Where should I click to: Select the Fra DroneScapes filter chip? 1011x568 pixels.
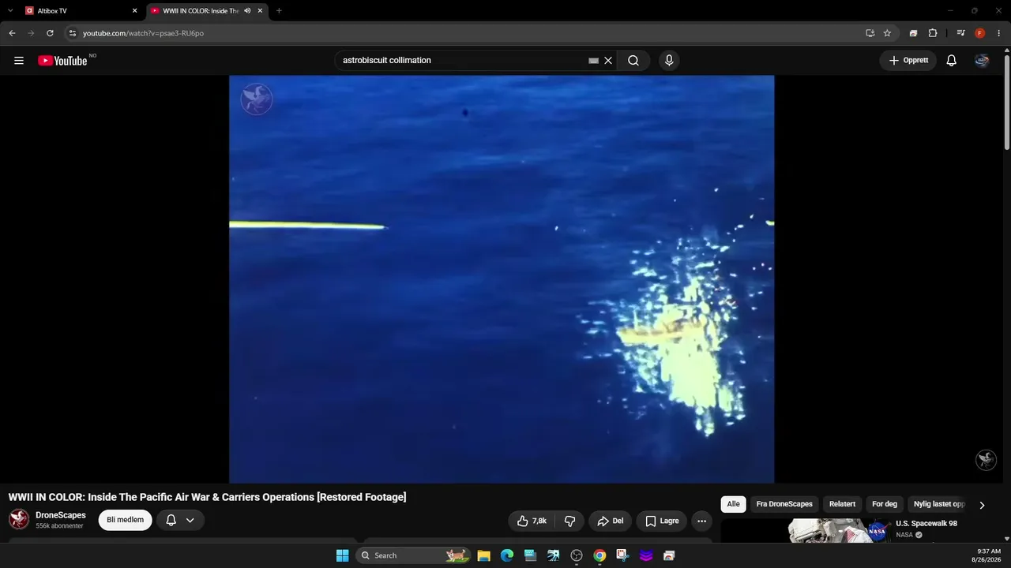tap(784, 504)
